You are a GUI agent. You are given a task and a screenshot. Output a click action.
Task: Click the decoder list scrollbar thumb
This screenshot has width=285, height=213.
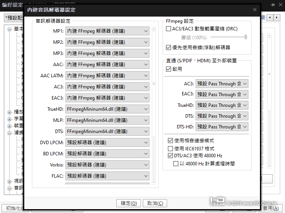154,83
